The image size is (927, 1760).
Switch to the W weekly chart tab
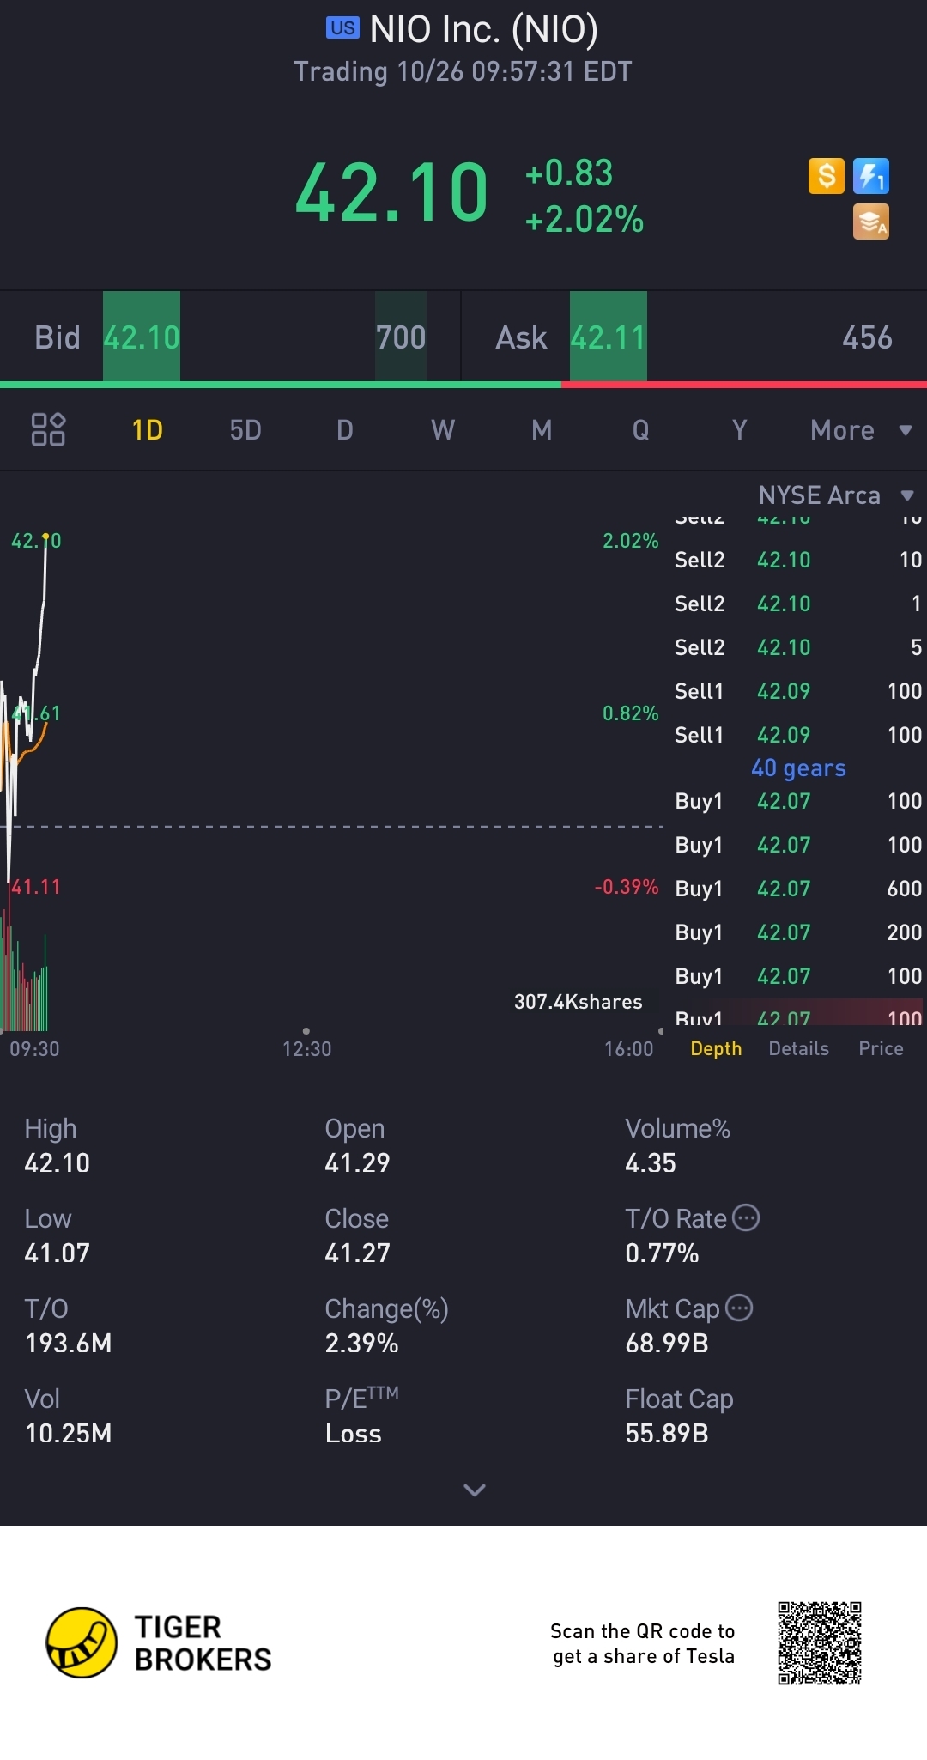point(443,429)
